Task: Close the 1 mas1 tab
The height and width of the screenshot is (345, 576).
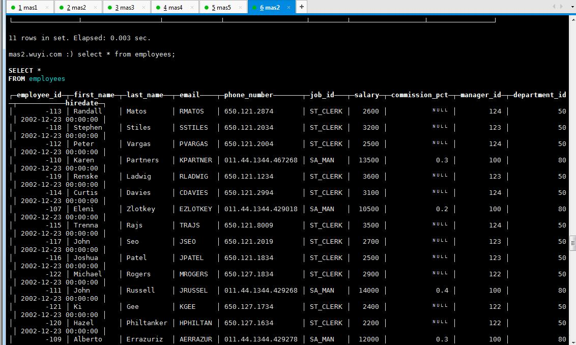Action: (x=47, y=7)
